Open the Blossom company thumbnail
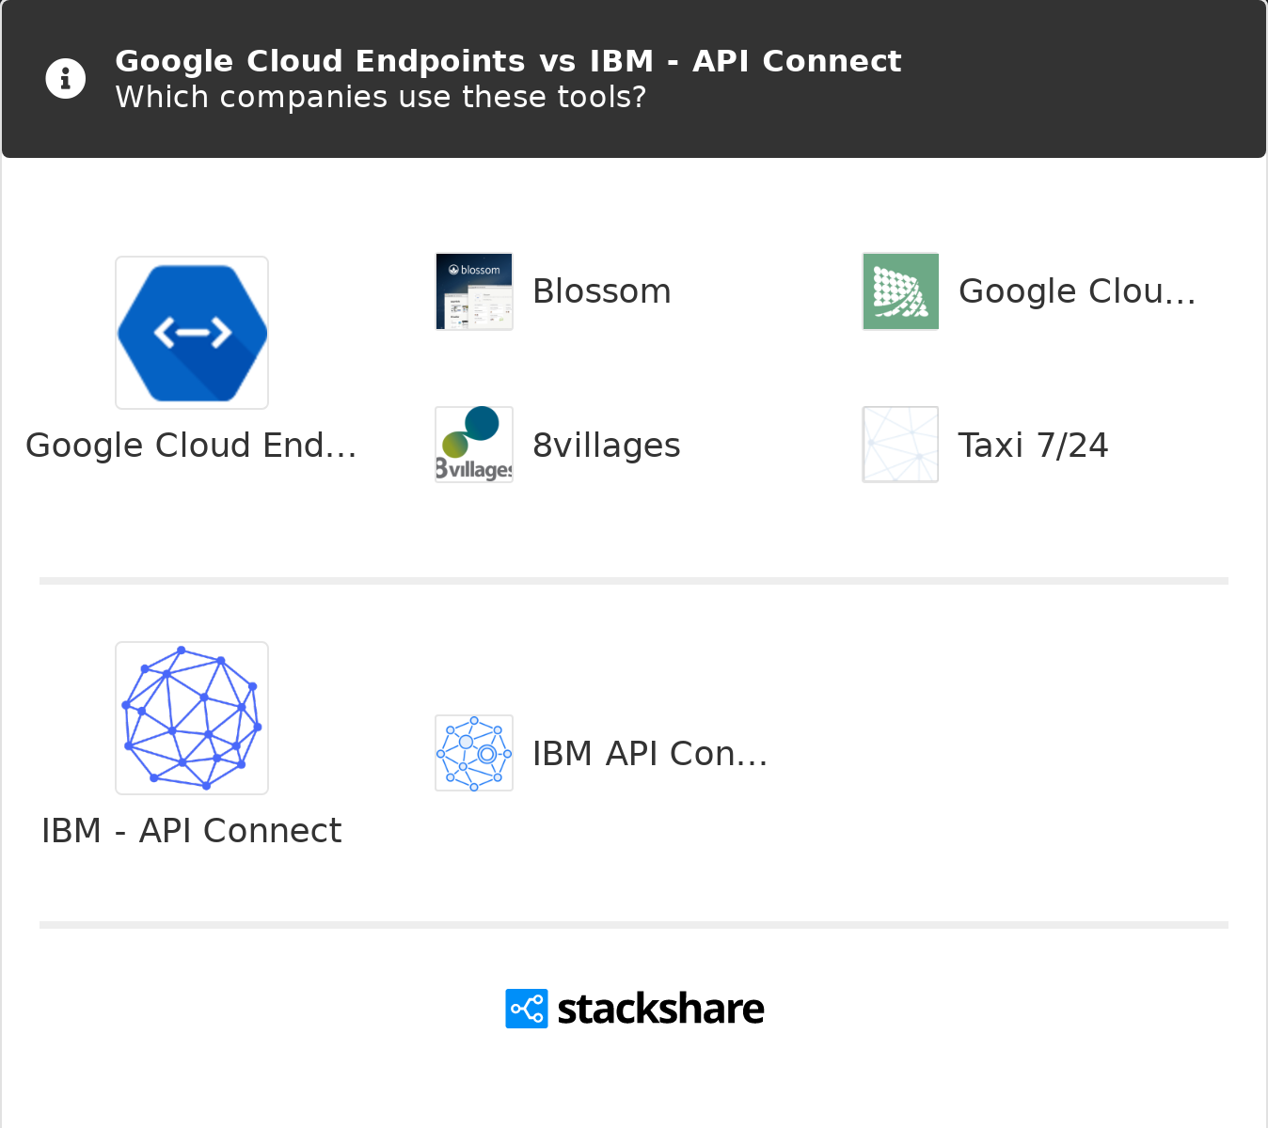Screen dimensions: 1268x1128 coord(474,291)
